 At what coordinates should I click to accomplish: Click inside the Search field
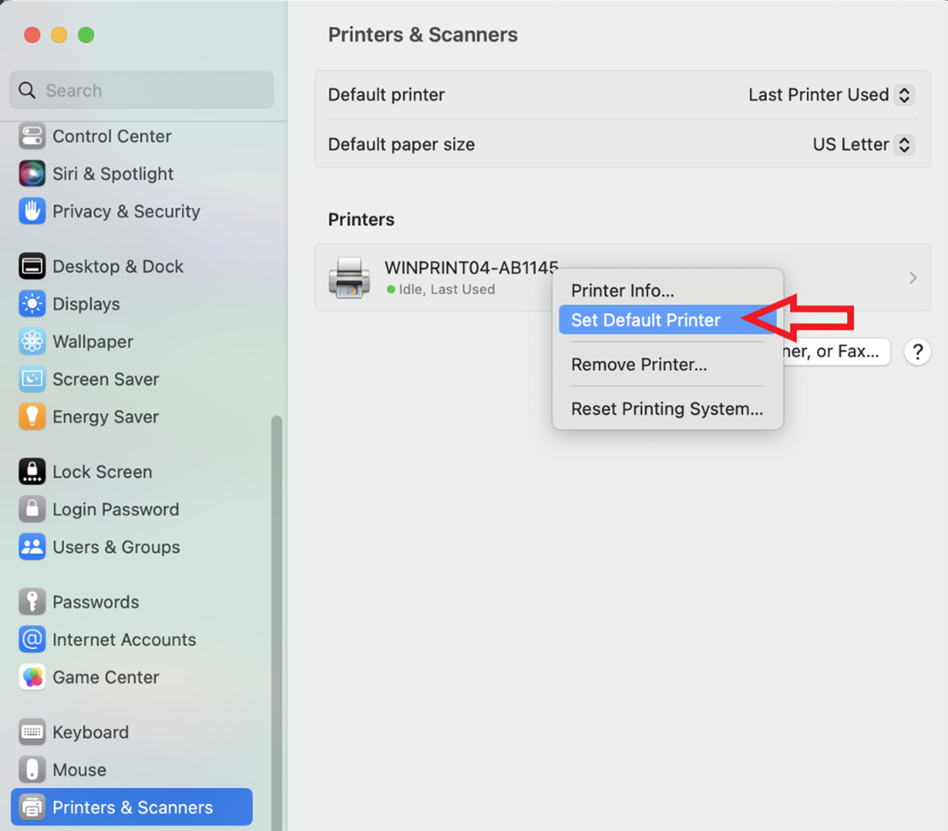click(141, 89)
